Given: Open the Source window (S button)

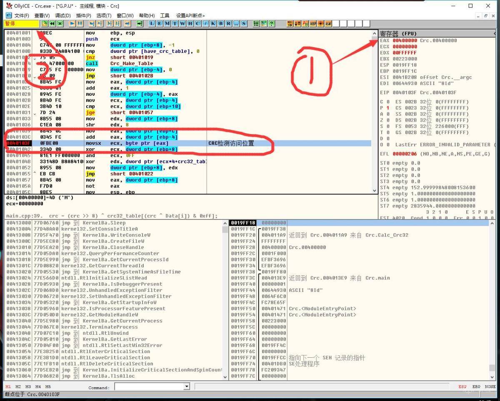Looking at the screenshot, I should click(243, 23).
